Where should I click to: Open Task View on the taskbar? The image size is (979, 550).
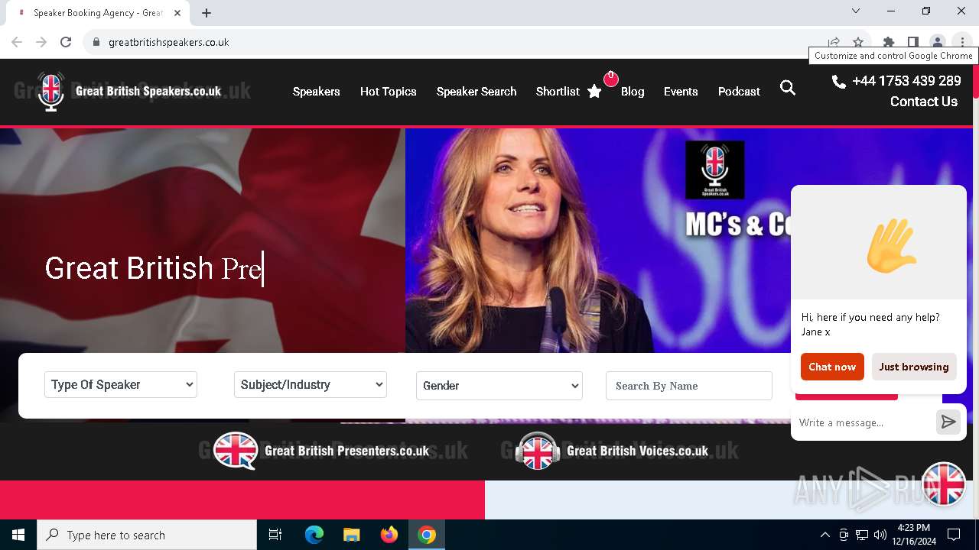pos(275,535)
